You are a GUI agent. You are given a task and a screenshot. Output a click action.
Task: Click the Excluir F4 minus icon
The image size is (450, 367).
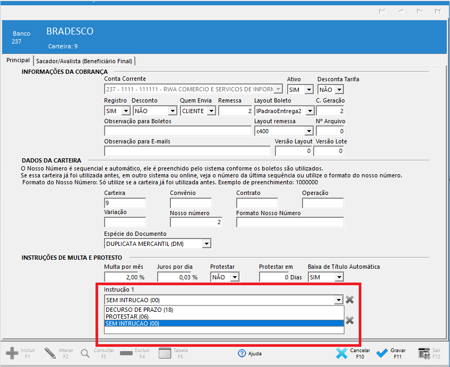point(126,354)
